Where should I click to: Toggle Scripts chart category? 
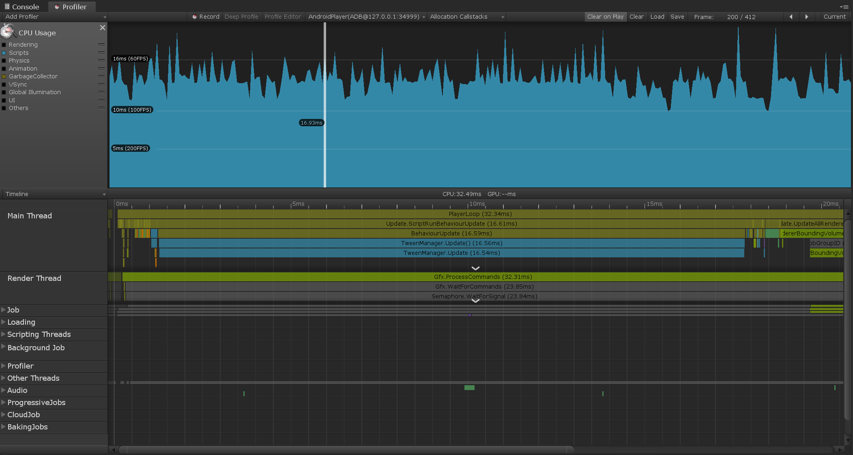[x=4, y=53]
